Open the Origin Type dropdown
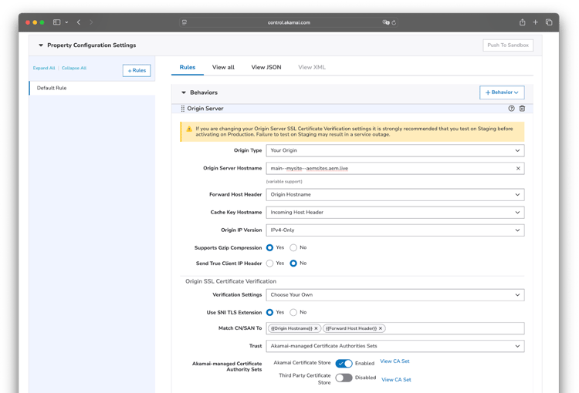This screenshot has width=579, height=393. (x=395, y=150)
